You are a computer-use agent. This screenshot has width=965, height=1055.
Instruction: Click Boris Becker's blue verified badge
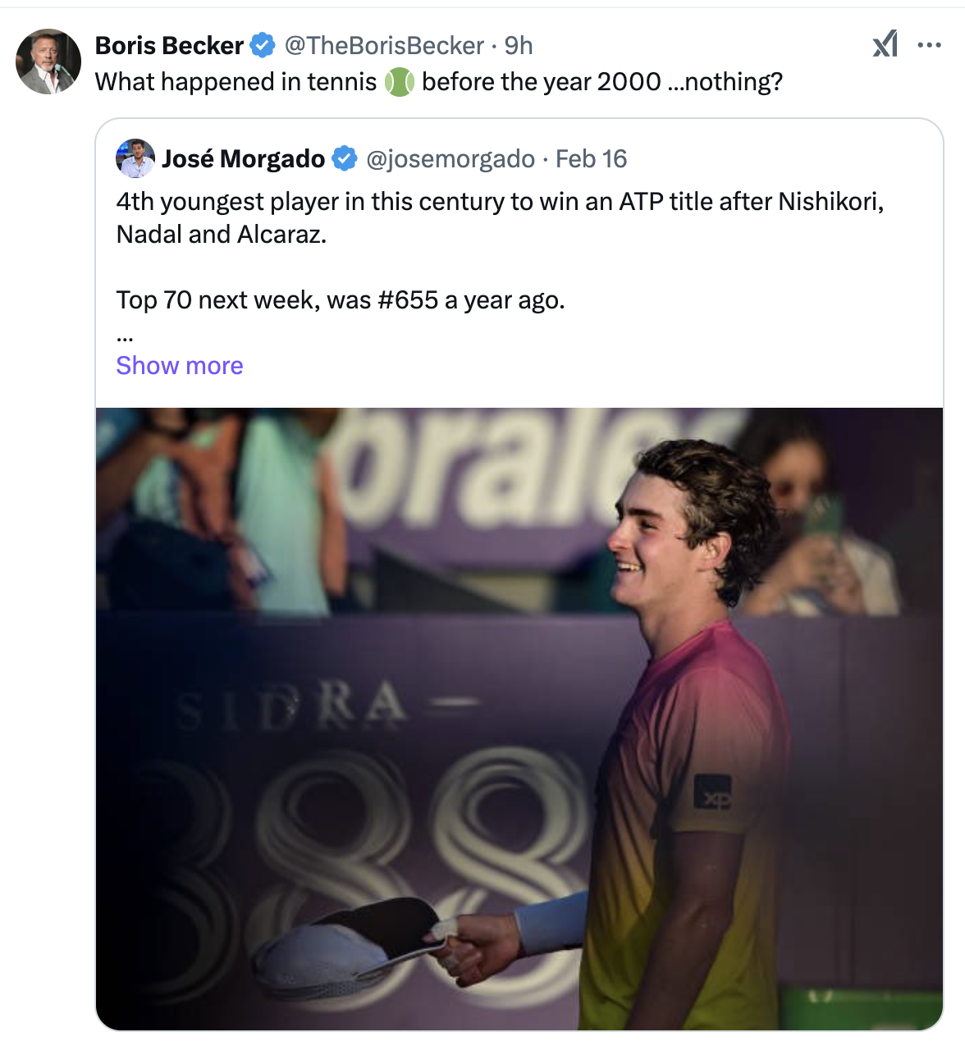[x=262, y=45]
